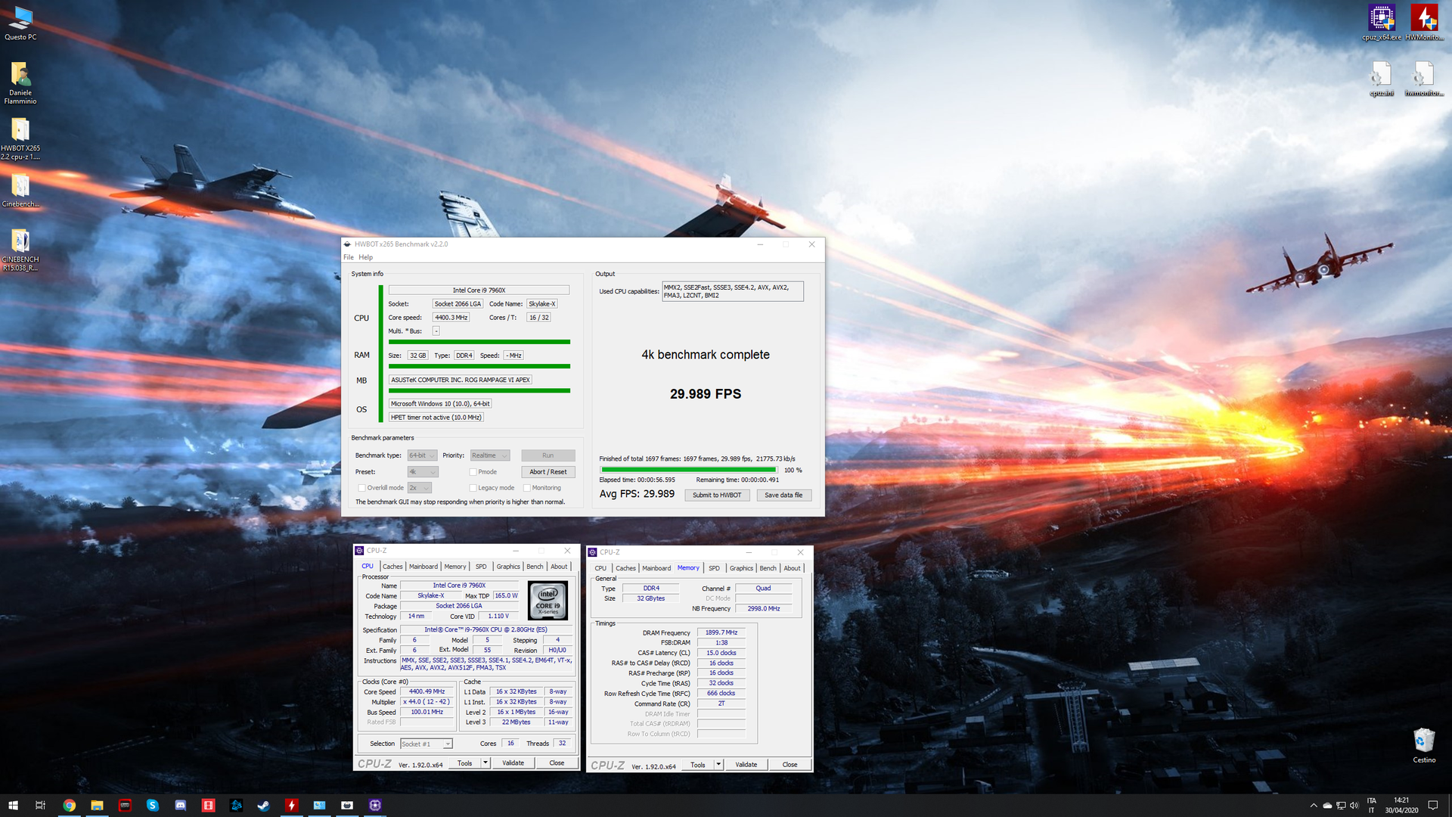Open the Windows Start menu
This screenshot has height=817, width=1452.
click(x=13, y=805)
